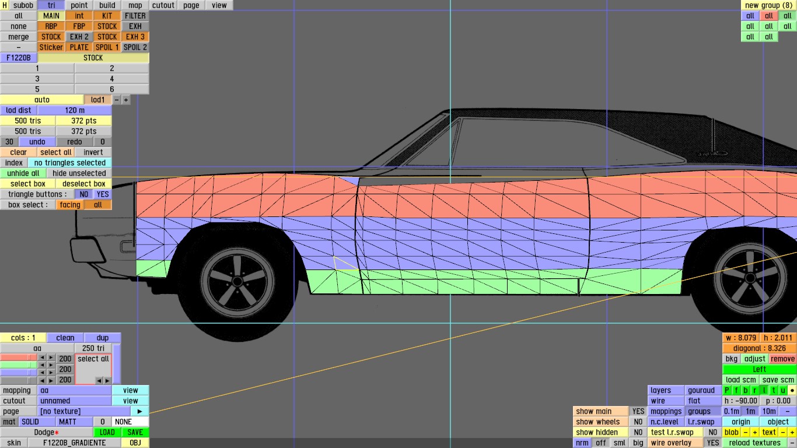The image size is (797, 448).
Task: Adjust the green colour slider
Action: 19,365
